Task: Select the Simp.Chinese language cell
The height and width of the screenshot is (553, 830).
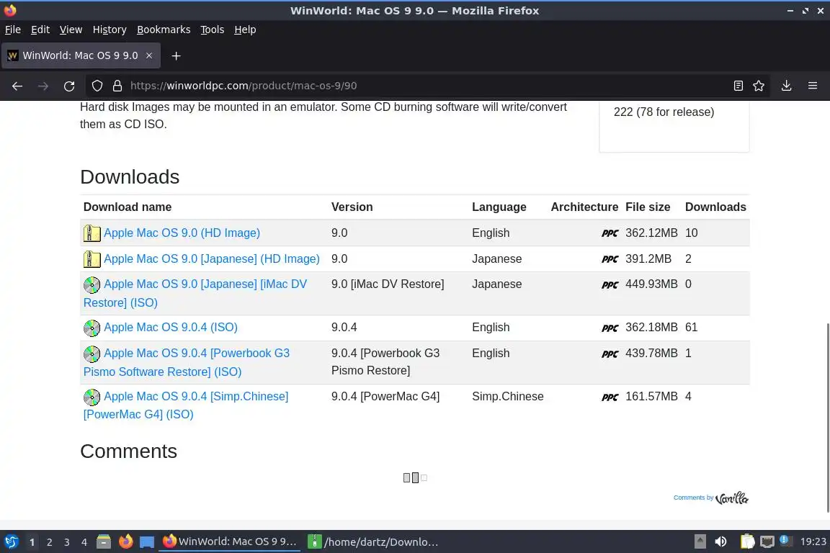Action: [x=508, y=396]
